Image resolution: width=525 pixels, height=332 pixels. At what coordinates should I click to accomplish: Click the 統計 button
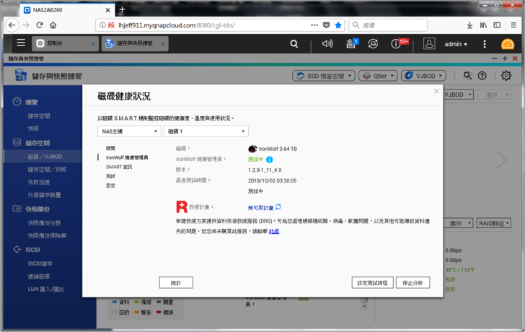pyautogui.click(x=176, y=282)
